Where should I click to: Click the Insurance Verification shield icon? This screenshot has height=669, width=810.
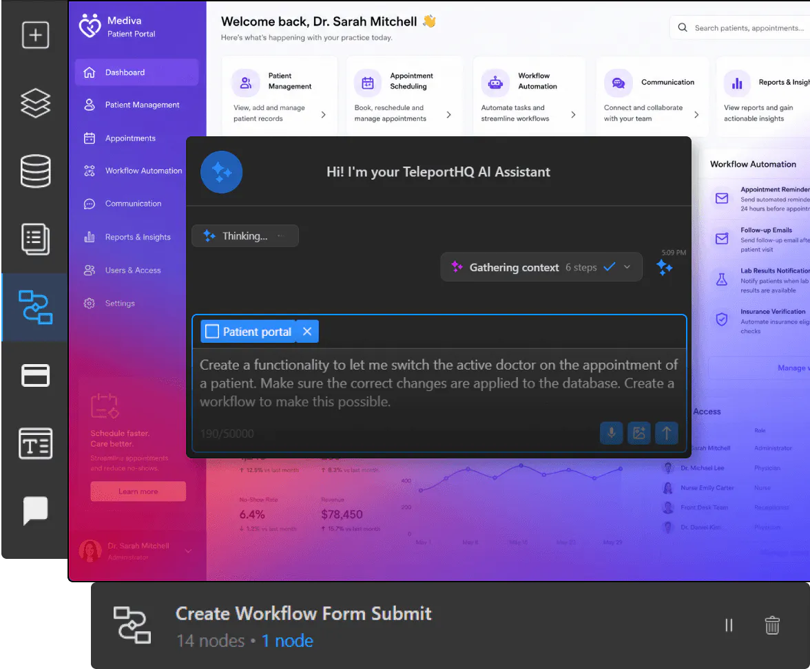pyautogui.click(x=722, y=319)
